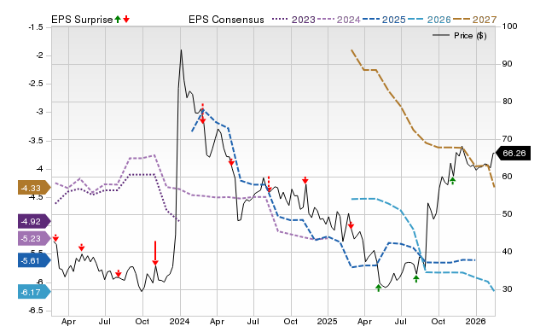The height and width of the screenshot is (326, 546).
Task: Toggle the Price ($) line legend entry
Action: [x=460, y=36]
